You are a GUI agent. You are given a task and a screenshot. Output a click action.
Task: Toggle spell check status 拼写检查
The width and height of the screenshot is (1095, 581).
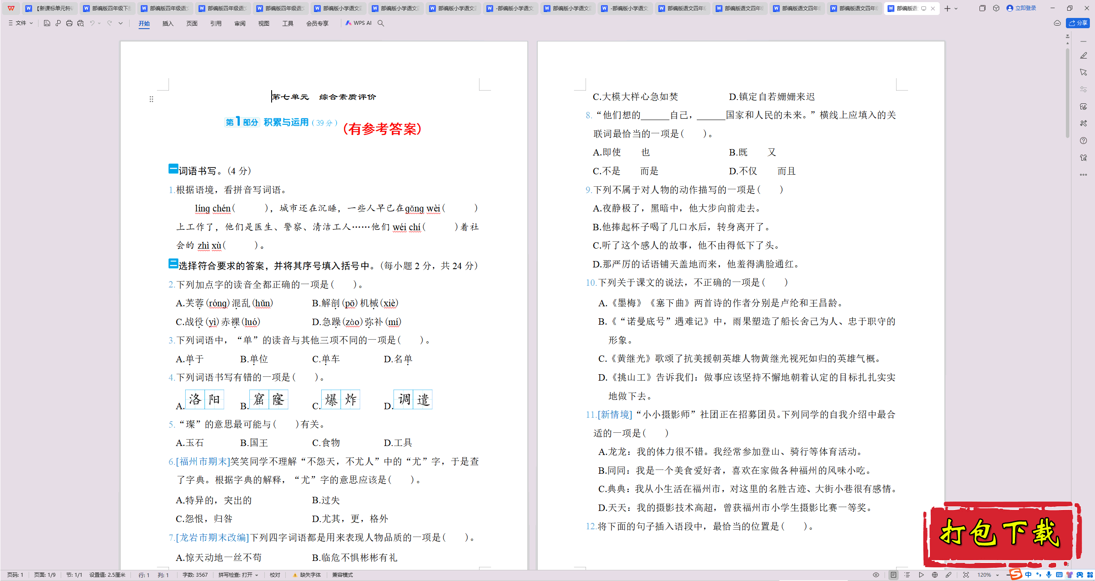coord(238,575)
